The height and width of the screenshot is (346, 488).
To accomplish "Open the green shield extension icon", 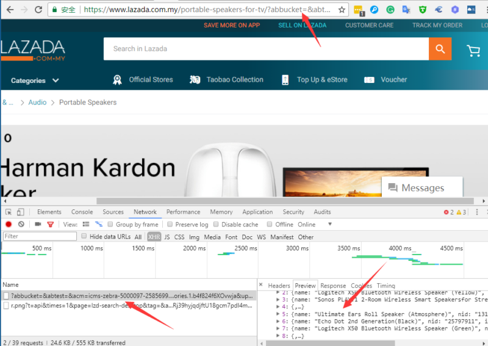I will point(422,10).
